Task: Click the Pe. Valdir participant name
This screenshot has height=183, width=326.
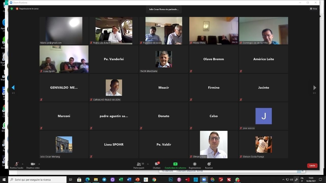Action: [164, 145]
